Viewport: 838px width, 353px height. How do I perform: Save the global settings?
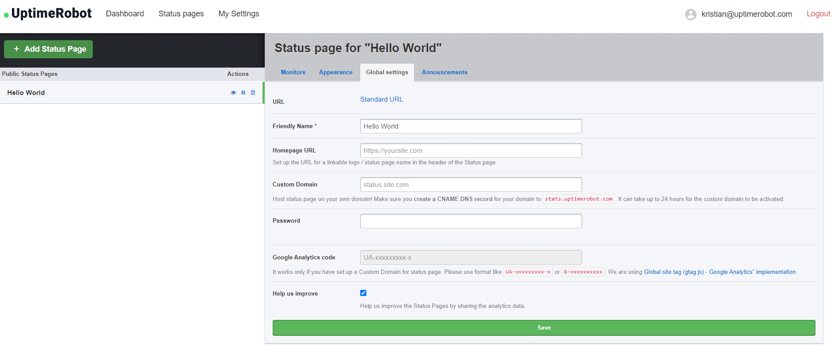pyautogui.click(x=544, y=328)
